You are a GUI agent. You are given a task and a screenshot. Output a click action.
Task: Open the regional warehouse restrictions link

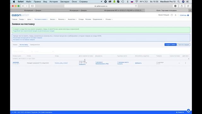(x=34, y=31)
